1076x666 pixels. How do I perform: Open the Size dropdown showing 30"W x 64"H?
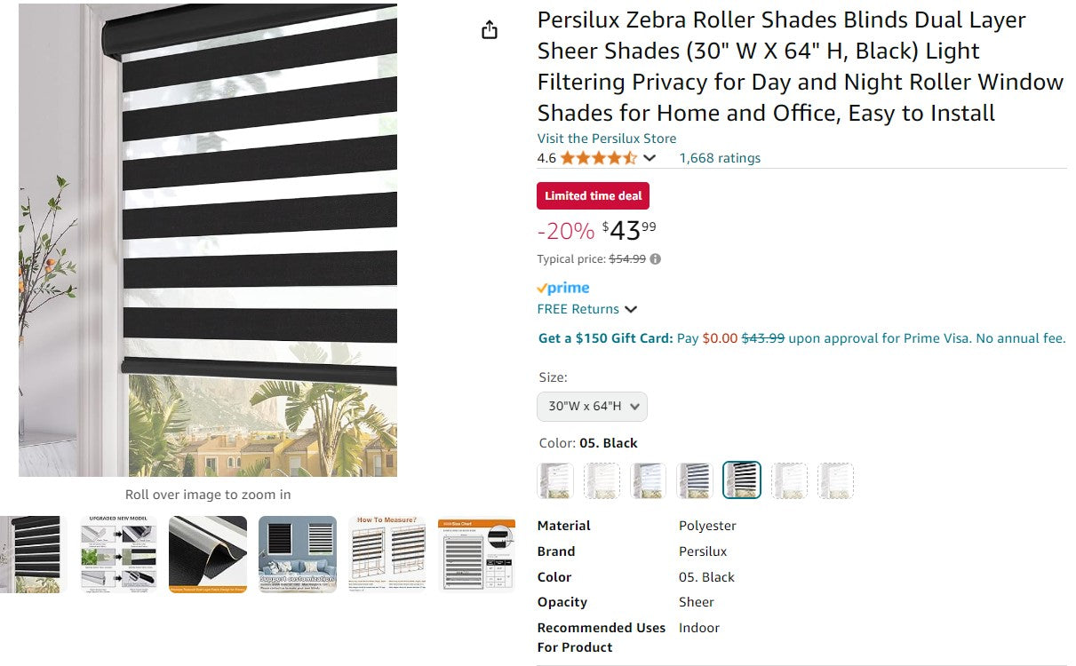click(x=592, y=406)
